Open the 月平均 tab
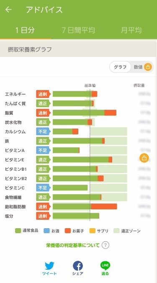 click(x=131, y=30)
